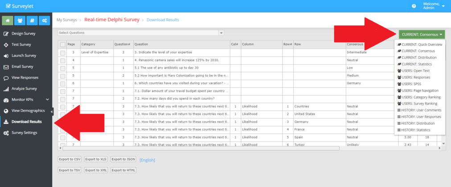This screenshot has width=451, height=187.
Task: Choose CURRENT: Statistics option
Action: click(x=414, y=64)
